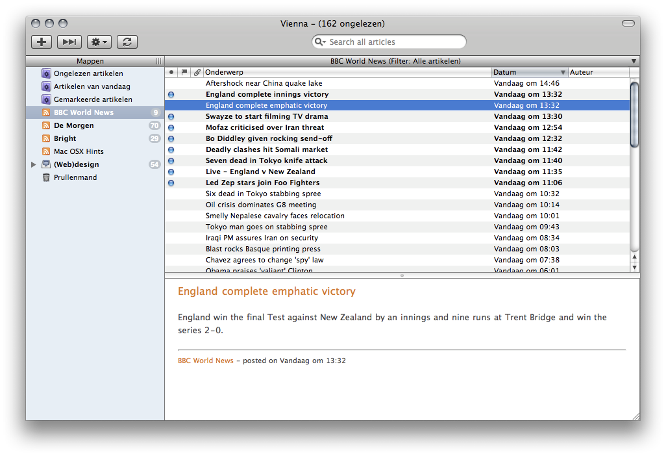Toggle unread dot for Led Zep stars article
666x456 pixels.
point(171,183)
